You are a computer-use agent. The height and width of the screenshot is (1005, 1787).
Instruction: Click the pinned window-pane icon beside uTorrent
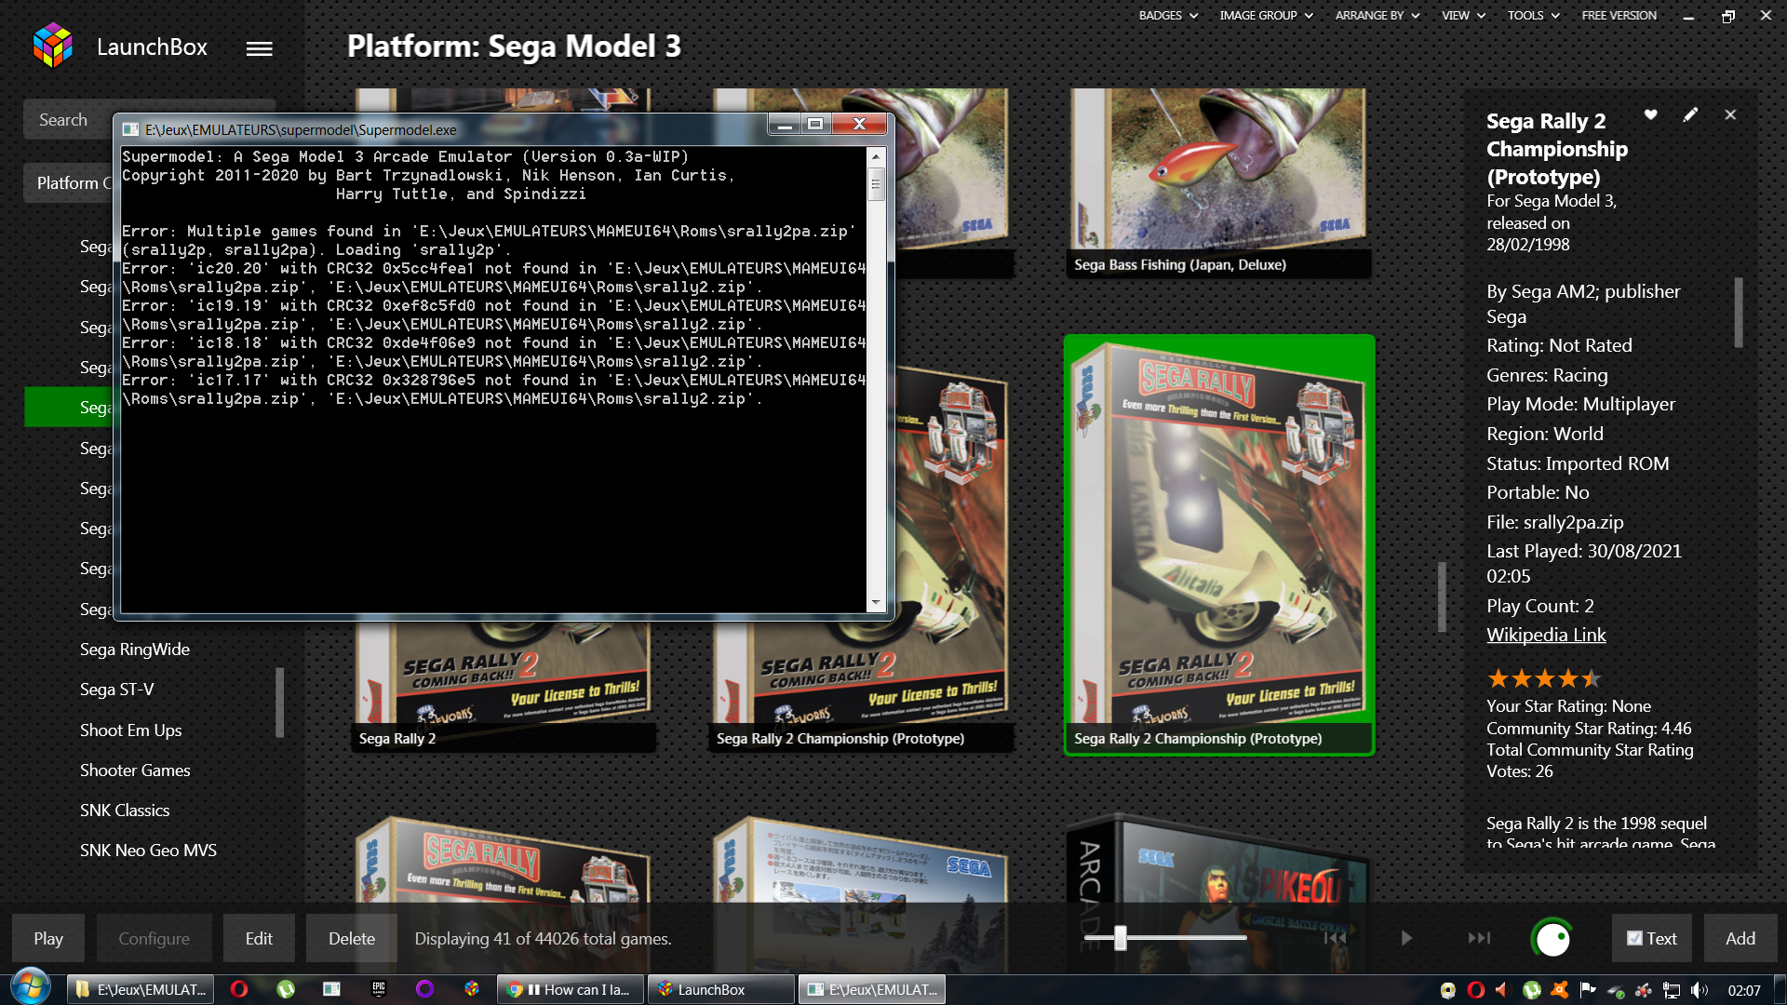click(x=331, y=989)
